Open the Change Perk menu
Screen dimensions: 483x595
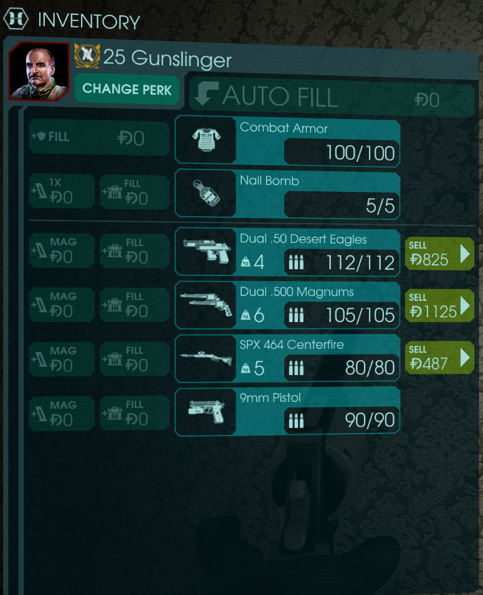(x=127, y=89)
